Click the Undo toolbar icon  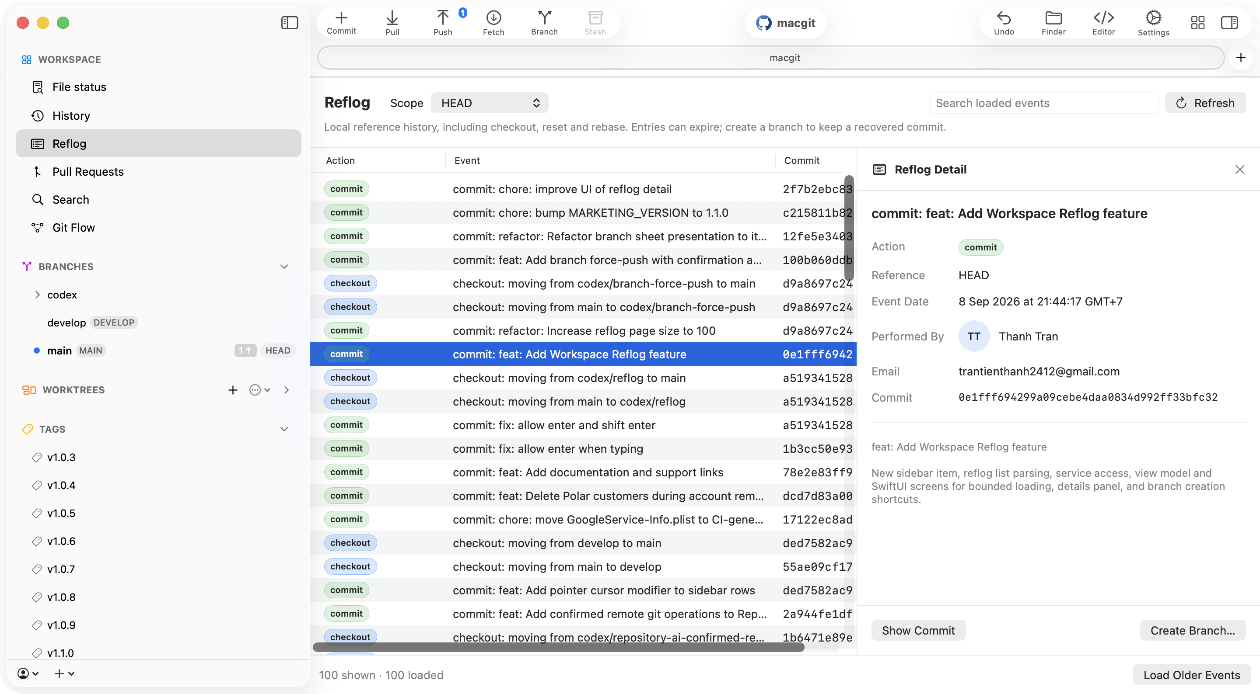pos(1004,23)
